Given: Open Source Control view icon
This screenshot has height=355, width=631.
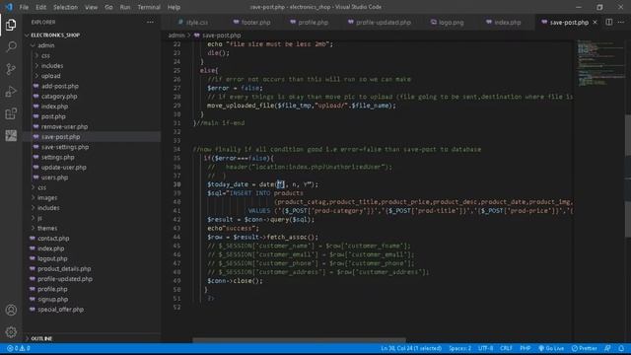Looking at the screenshot, I should tap(11, 69).
